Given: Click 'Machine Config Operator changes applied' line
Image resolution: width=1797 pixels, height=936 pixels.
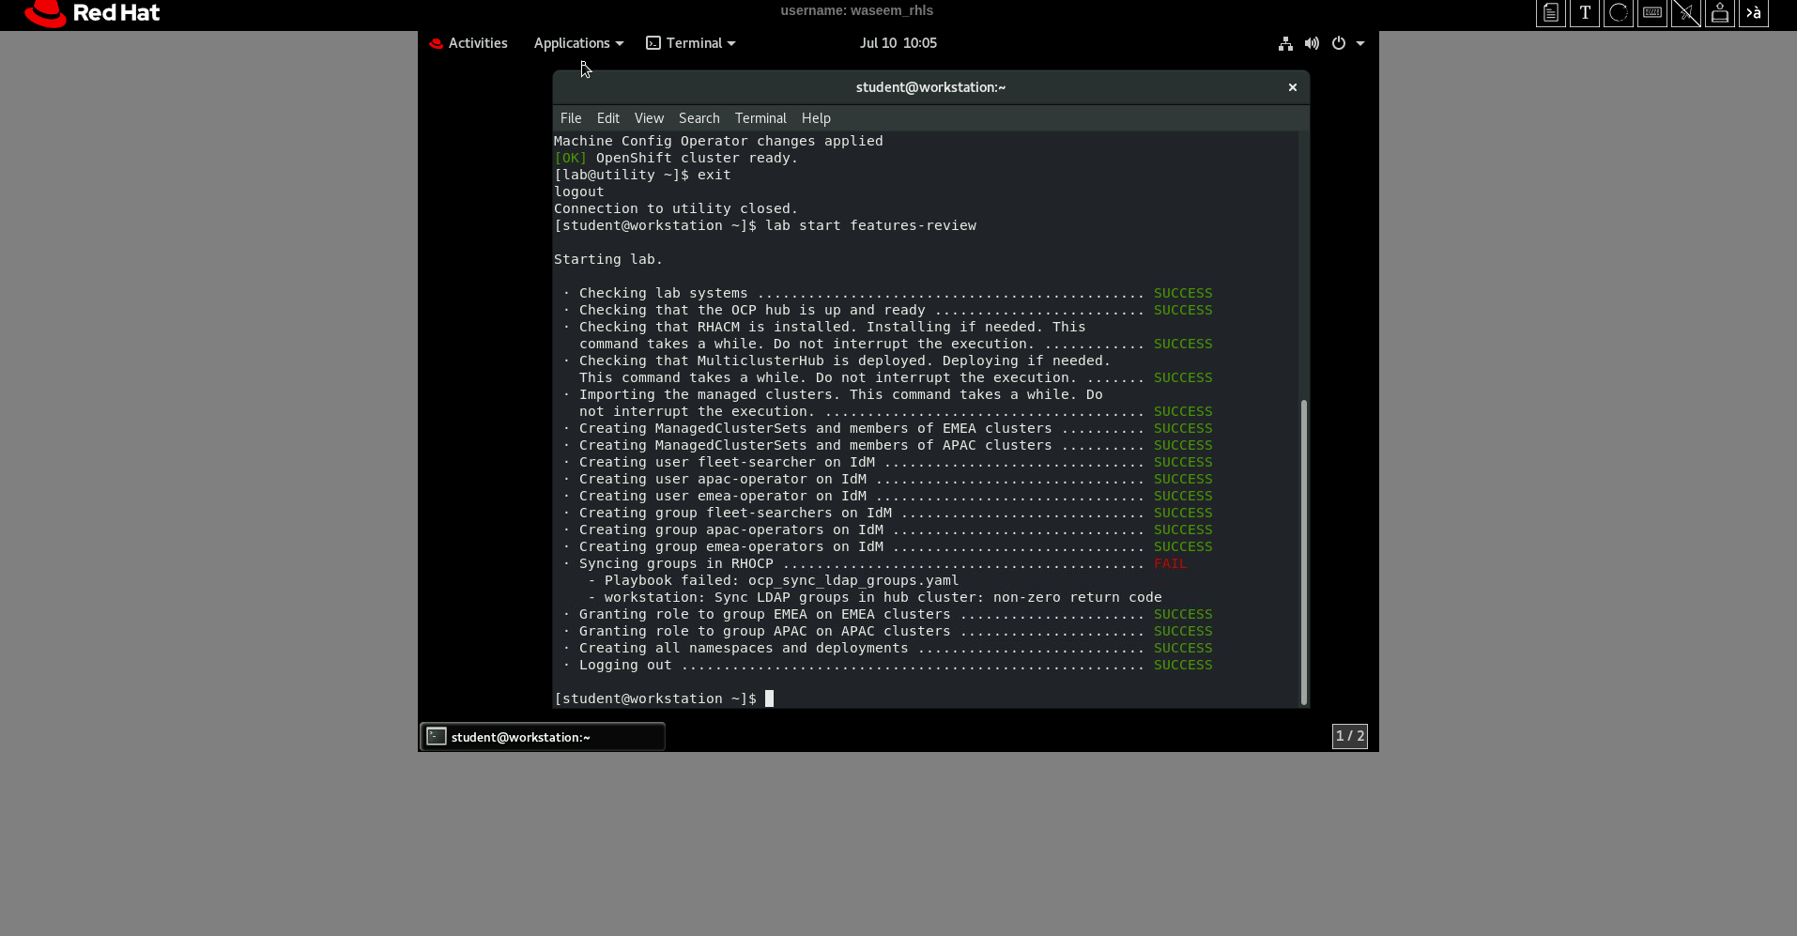Looking at the screenshot, I should [x=718, y=141].
